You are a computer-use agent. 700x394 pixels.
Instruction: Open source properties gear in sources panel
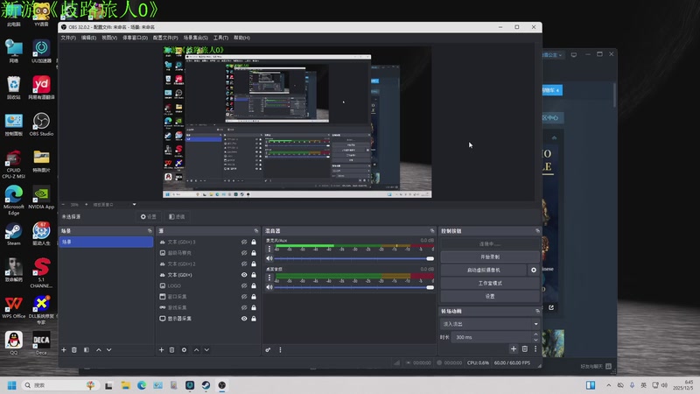point(184,349)
